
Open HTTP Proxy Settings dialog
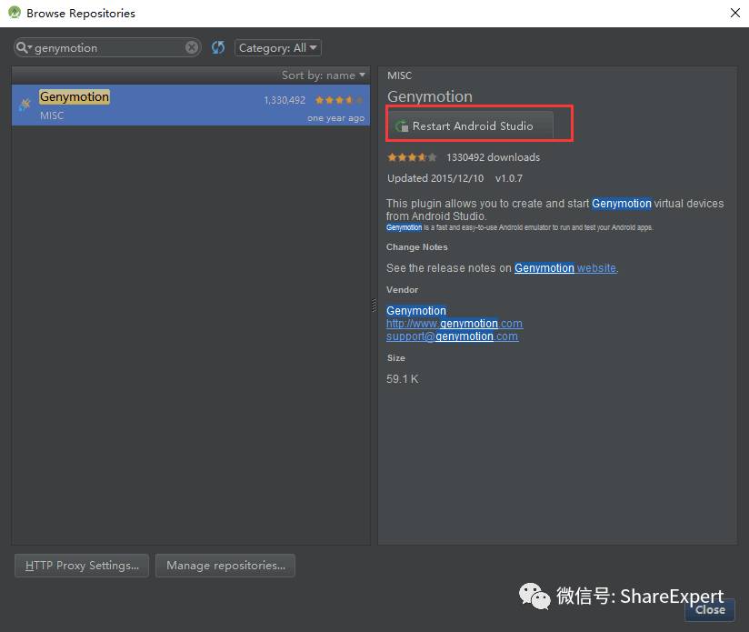pyautogui.click(x=82, y=566)
